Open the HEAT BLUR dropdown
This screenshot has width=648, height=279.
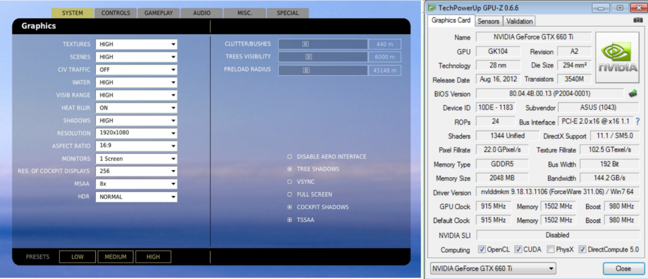pyautogui.click(x=136, y=108)
